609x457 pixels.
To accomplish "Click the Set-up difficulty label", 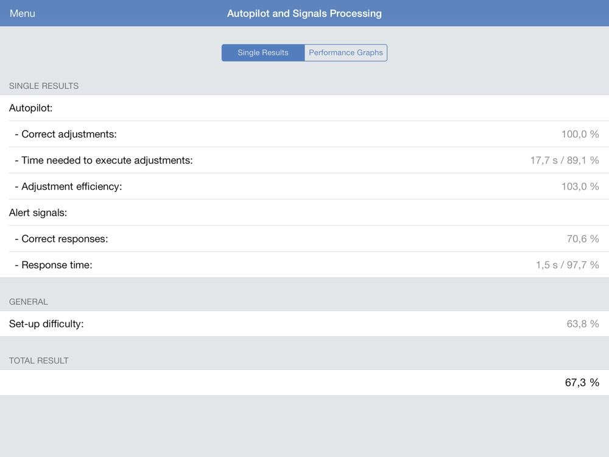I will click(x=46, y=324).
